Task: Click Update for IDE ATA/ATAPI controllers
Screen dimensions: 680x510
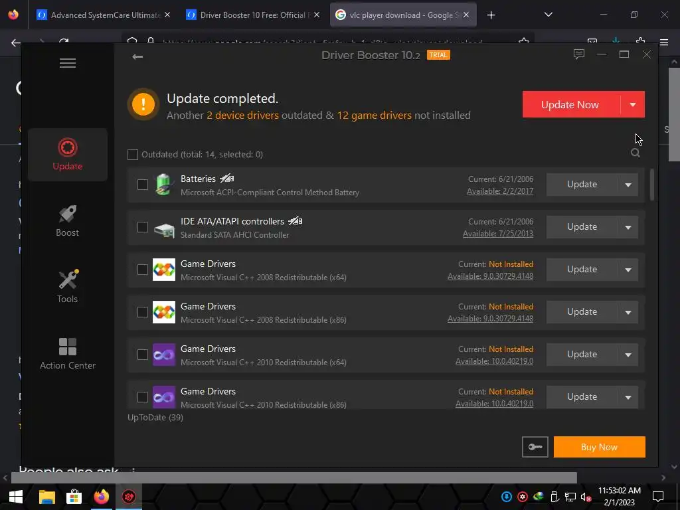Action: (582, 227)
